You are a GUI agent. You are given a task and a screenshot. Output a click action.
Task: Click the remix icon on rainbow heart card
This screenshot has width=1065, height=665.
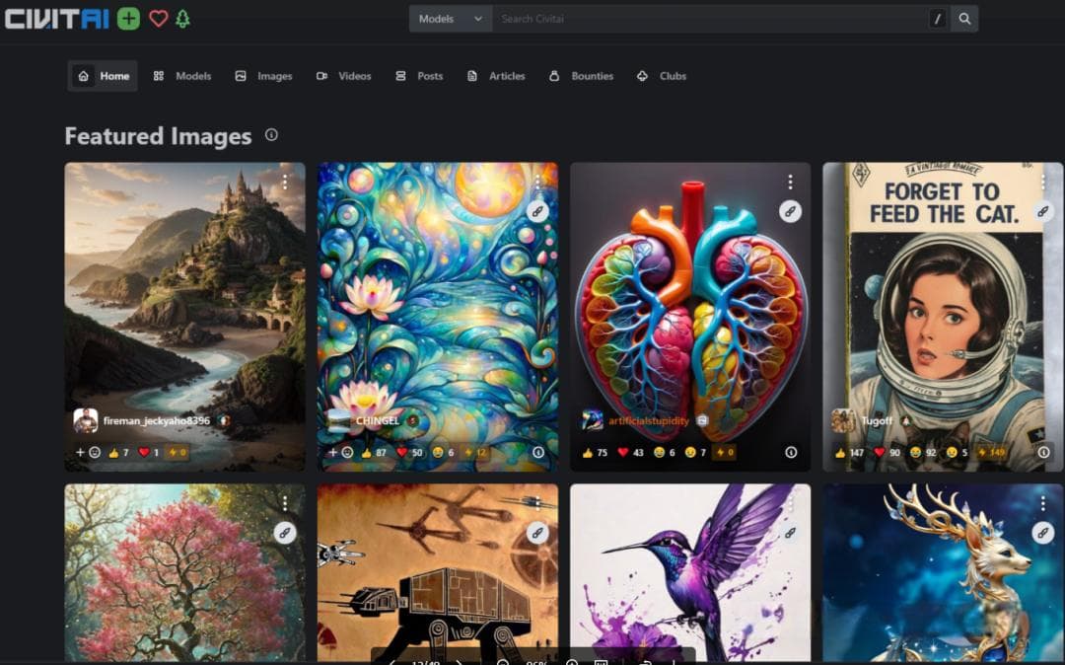click(791, 211)
